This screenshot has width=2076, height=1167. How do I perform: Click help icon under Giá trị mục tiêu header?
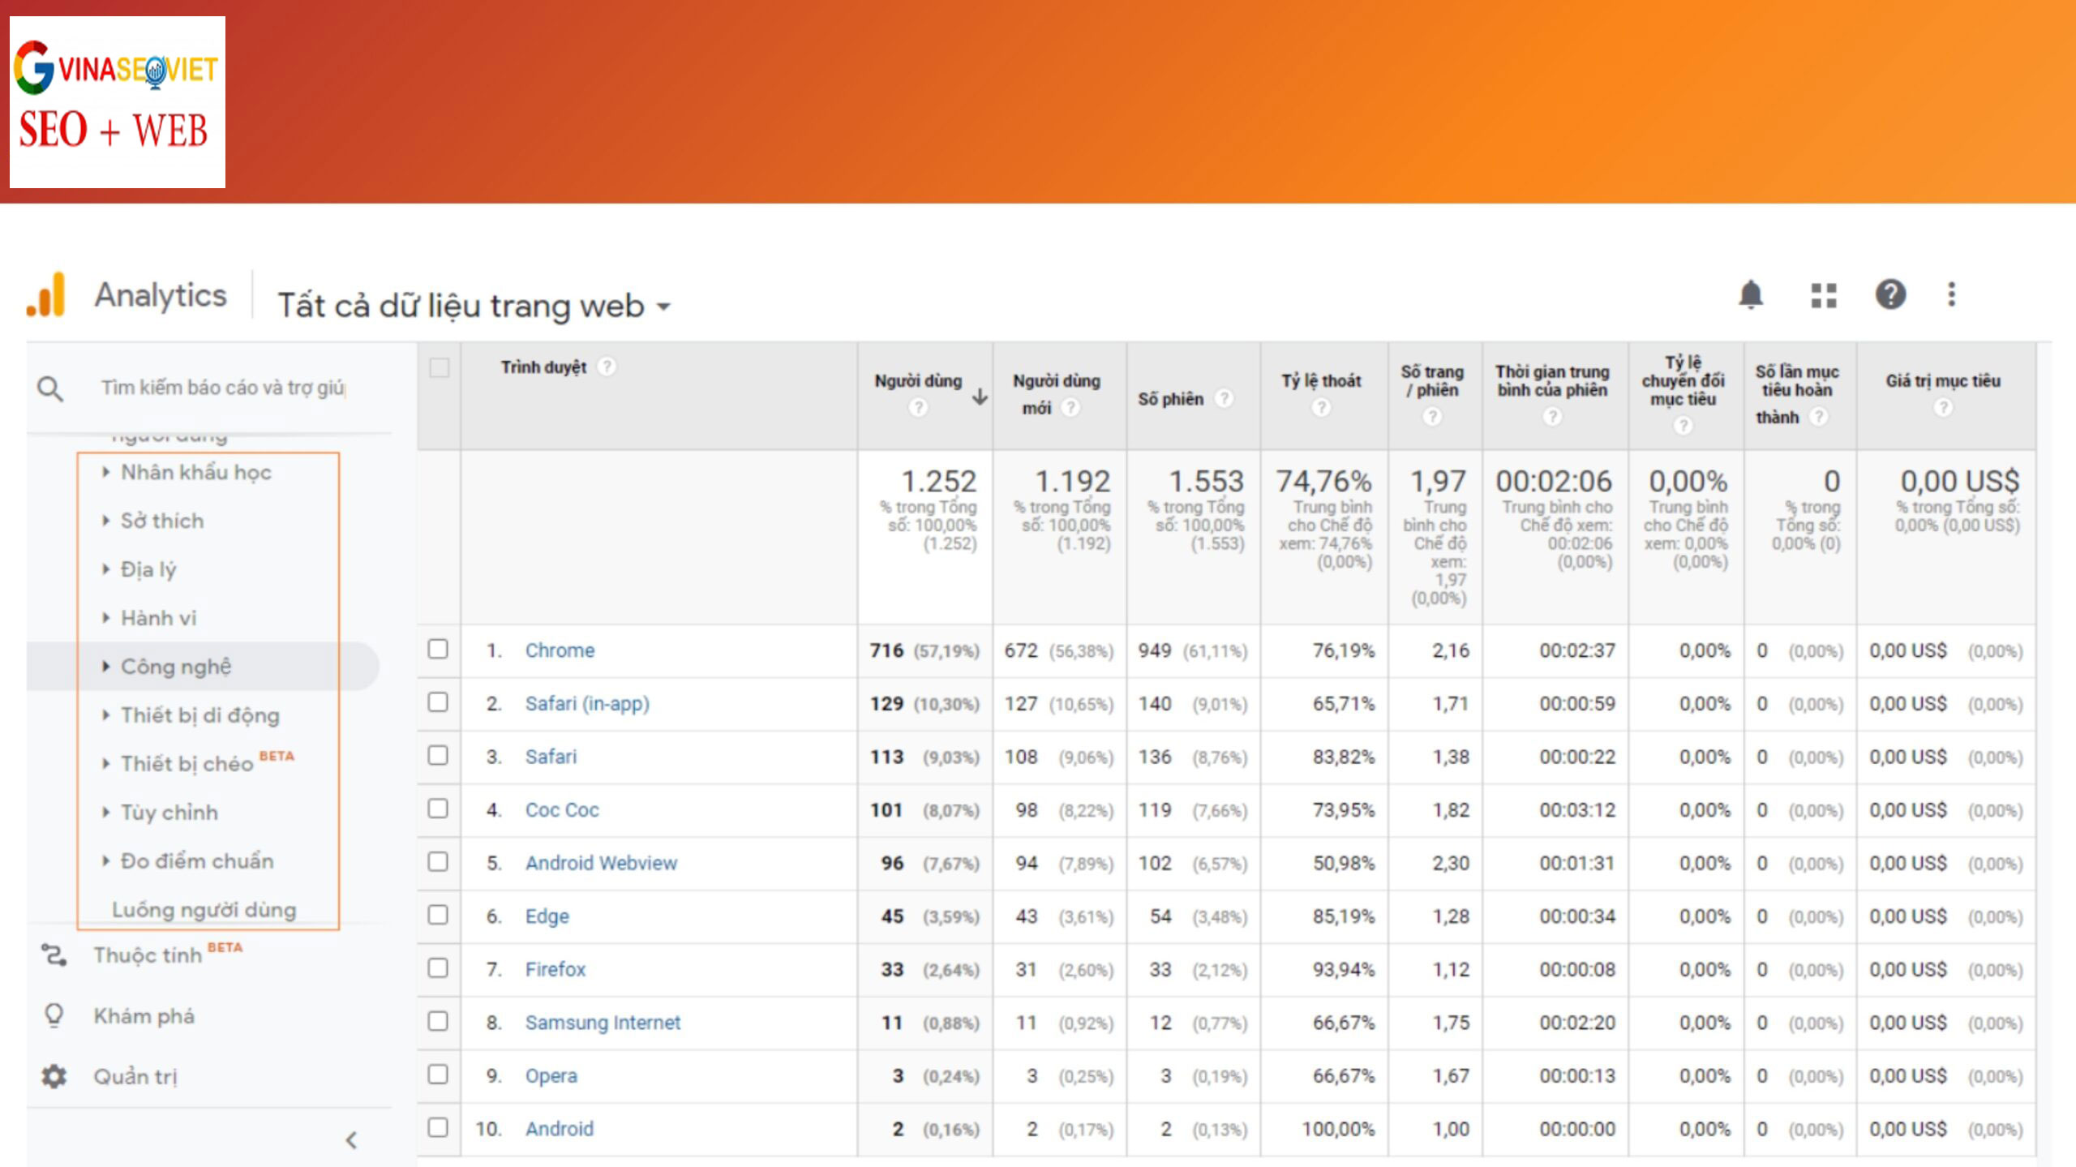1943,407
